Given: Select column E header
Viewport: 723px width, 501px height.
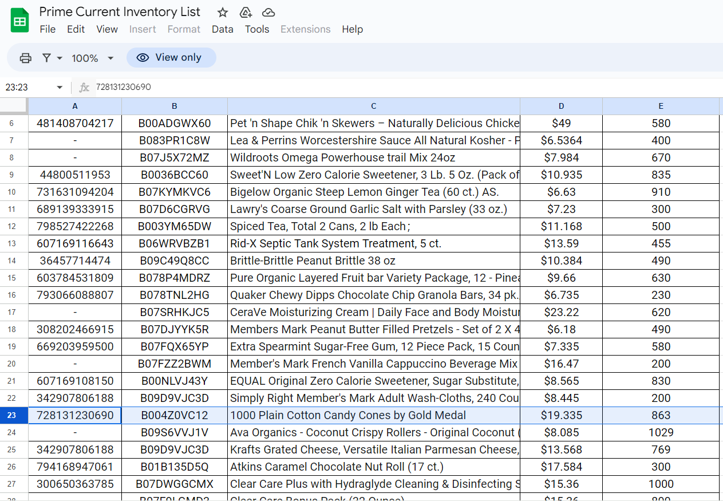Looking at the screenshot, I should coord(661,106).
